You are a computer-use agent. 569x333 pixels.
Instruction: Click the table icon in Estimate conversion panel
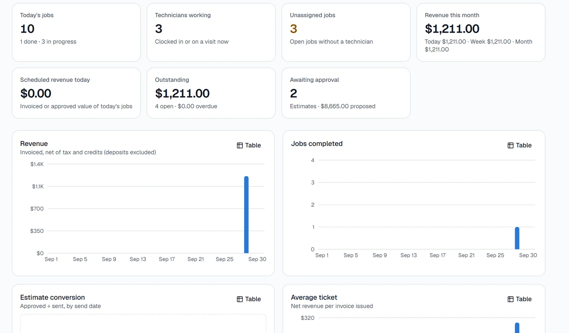tap(240, 299)
